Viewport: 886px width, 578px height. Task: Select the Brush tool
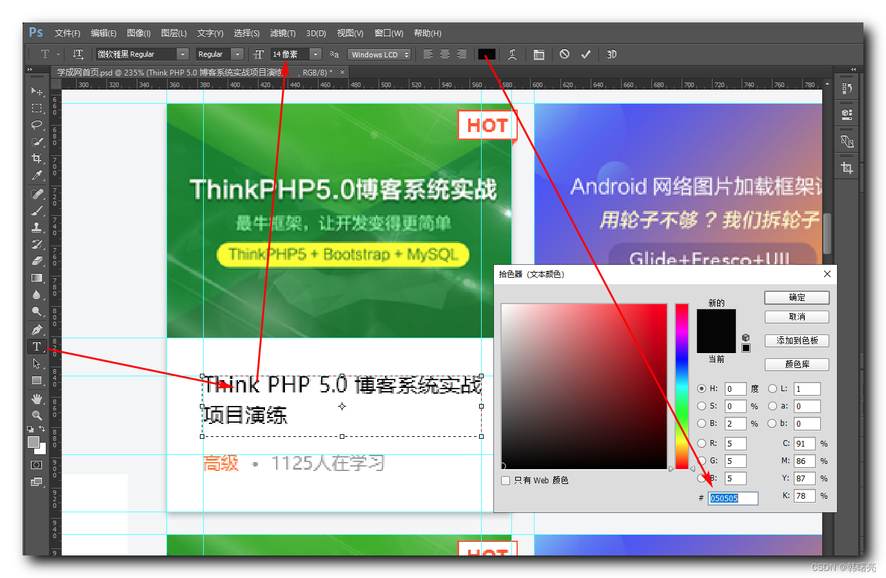coord(37,210)
